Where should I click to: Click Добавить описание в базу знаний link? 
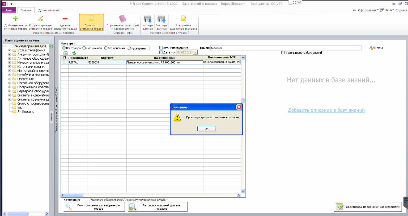pyautogui.click(x=326, y=110)
